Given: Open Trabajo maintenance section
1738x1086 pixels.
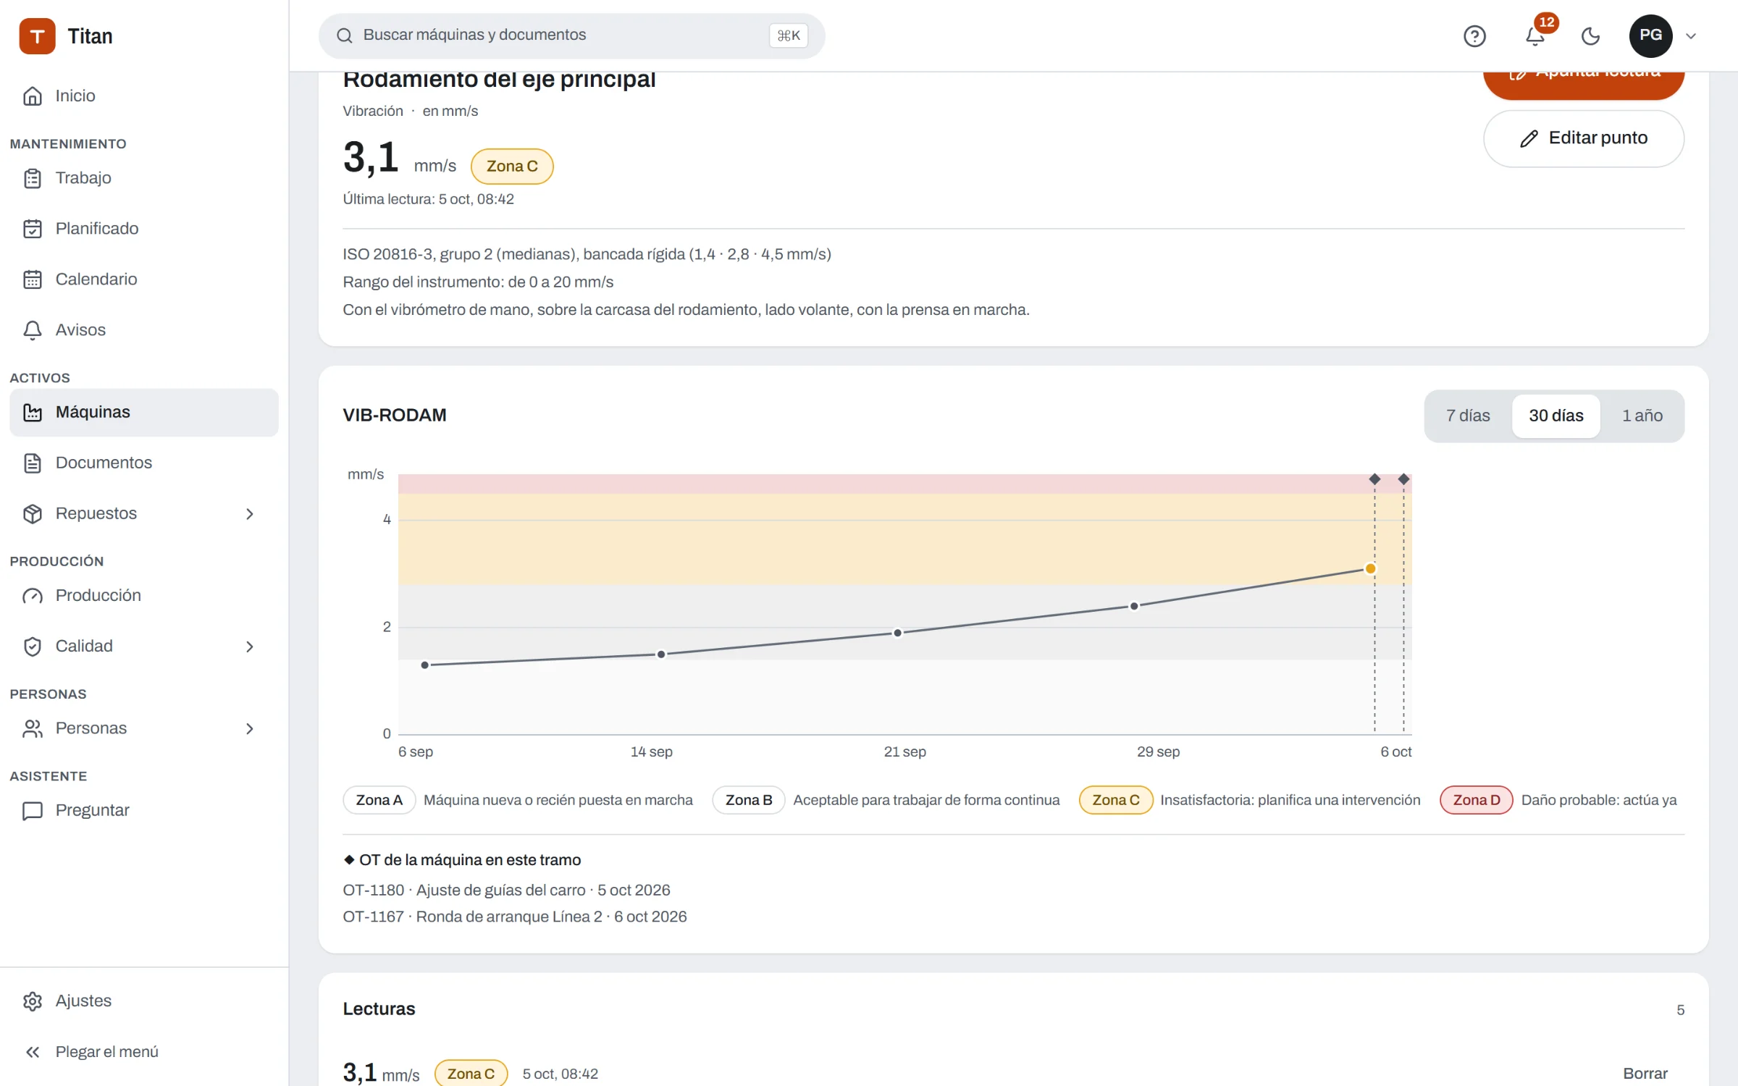Looking at the screenshot, I should (x=144, y=178).
